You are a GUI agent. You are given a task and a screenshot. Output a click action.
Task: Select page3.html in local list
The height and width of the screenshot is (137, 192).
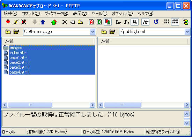(x=49, y=67)
